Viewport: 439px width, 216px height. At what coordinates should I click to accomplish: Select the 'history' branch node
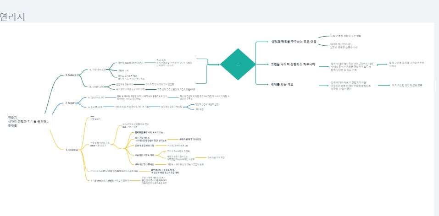click(71, 75)
